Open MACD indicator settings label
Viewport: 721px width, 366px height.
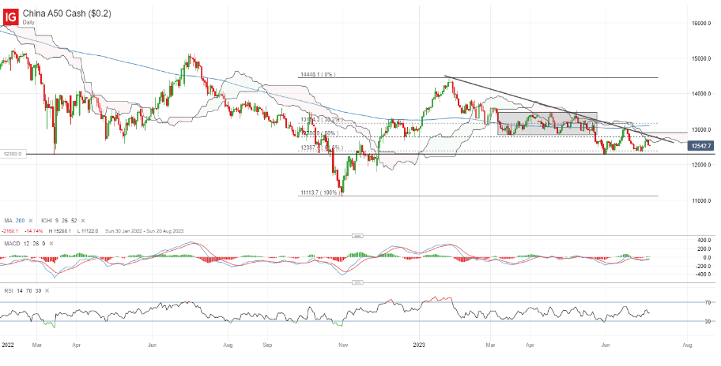point(12,244)
